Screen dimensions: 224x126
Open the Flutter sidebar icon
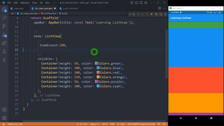pyautogui.click(x=4, y=60)
